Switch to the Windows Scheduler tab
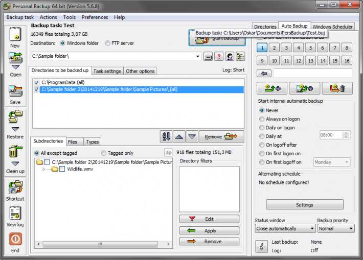This screenshot has height=260, width=363. pyautogui.click(x=332, y=27)
